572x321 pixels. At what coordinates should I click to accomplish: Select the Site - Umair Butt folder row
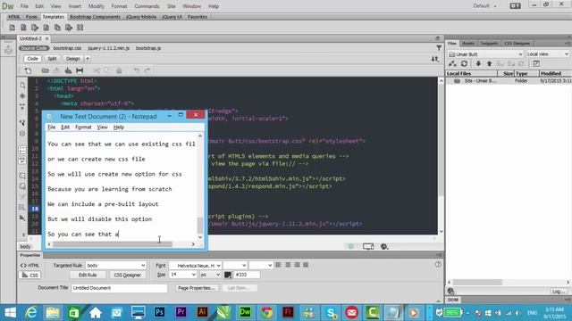[x=509, y=81]
